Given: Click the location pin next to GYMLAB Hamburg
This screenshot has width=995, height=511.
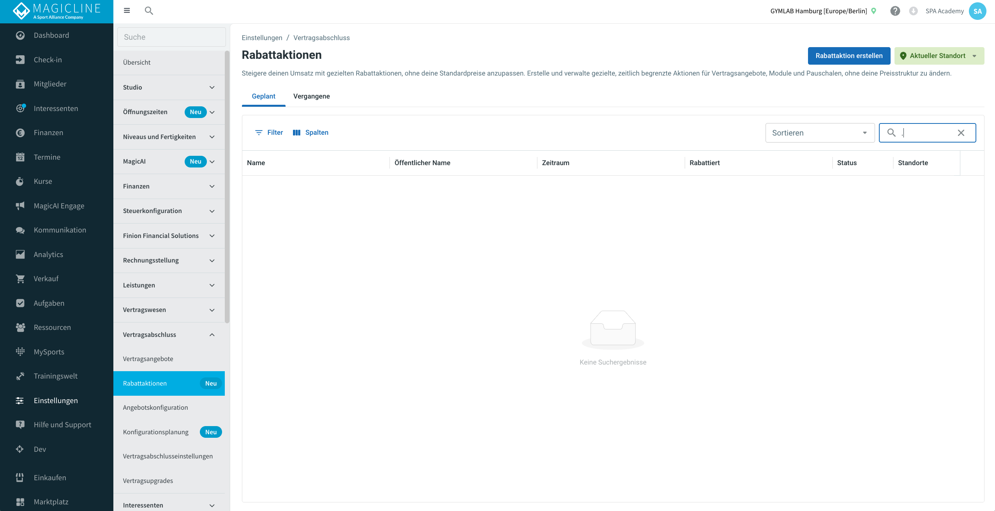Looking at the screenshot, I should (x=874, y=11).
